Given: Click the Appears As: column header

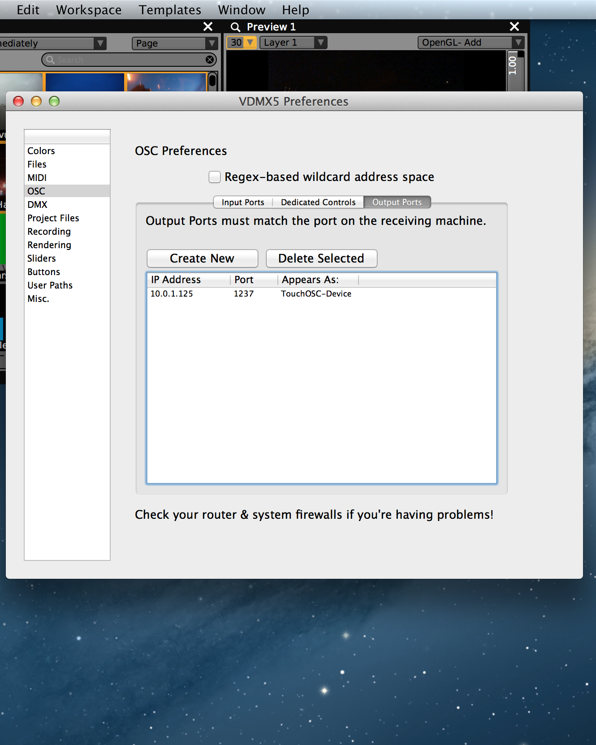Looking at the screenshot, I should (x=319, y=280).
